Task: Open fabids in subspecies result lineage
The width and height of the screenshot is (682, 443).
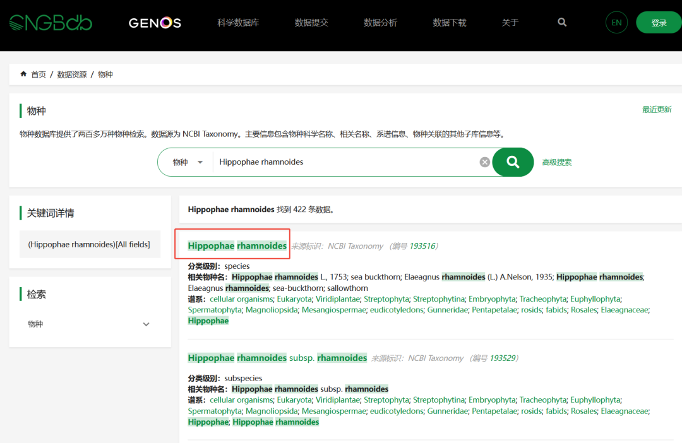Action: coord(556,411)
